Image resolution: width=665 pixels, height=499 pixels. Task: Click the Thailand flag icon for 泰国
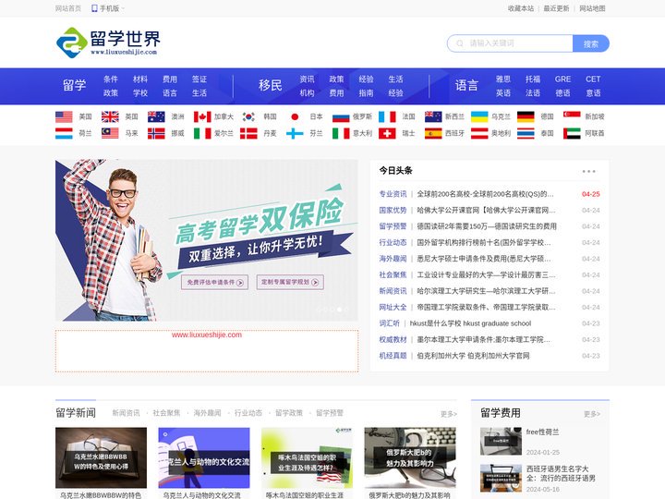click(526, 133)
